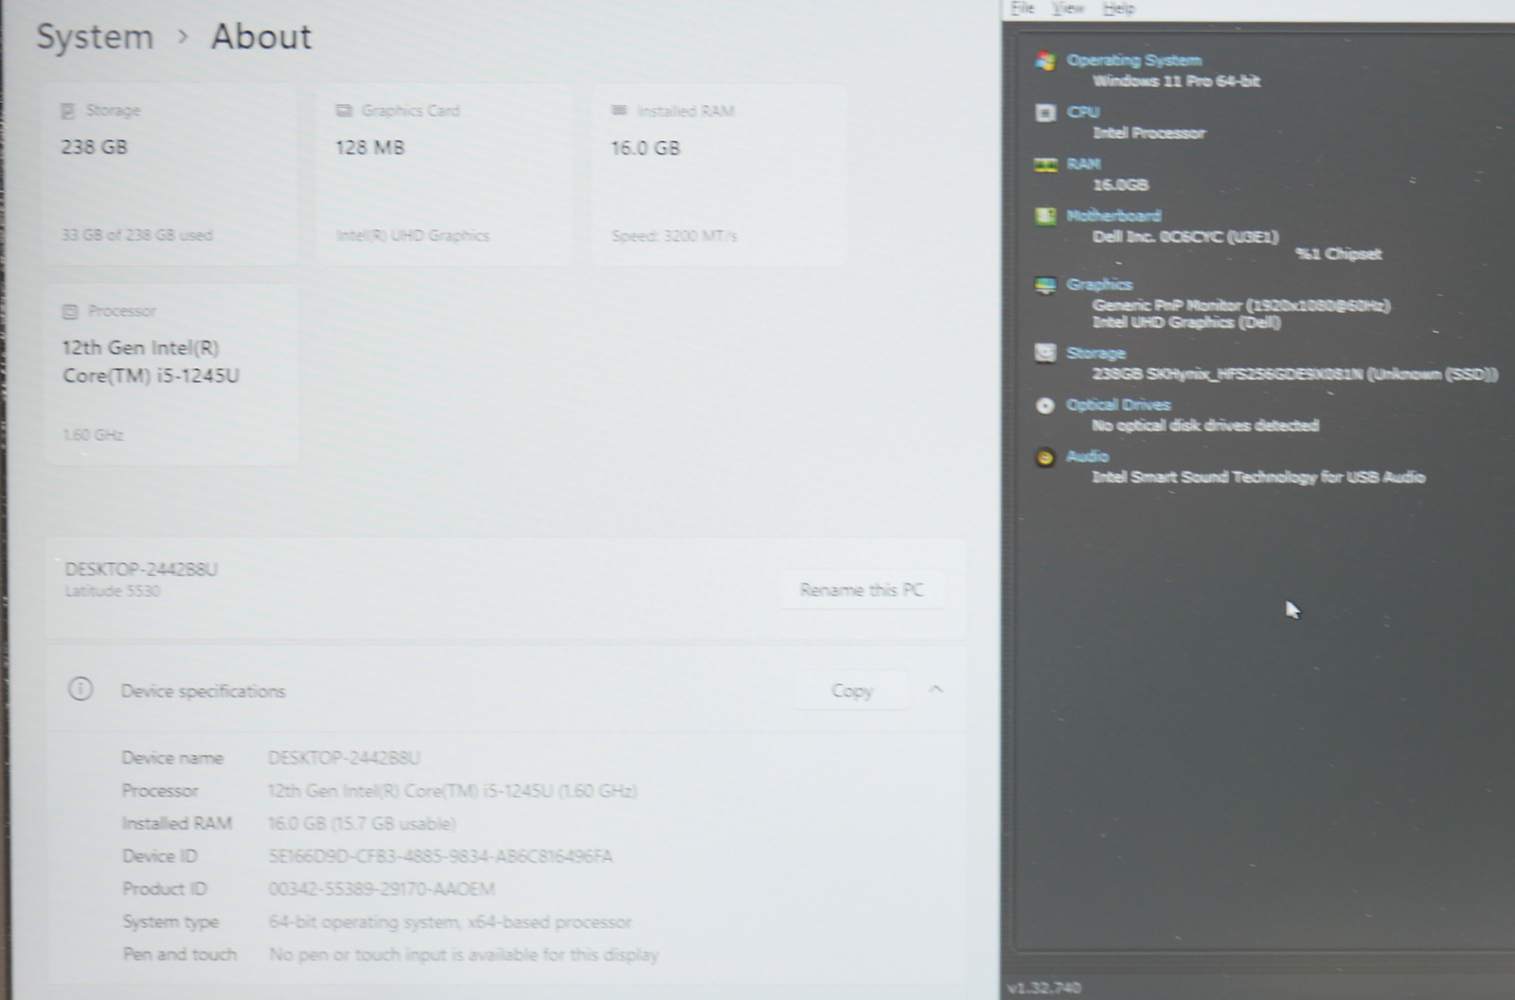Click the 238 GB storage value
The image size is (1515, 1000).
coord(95,147)
